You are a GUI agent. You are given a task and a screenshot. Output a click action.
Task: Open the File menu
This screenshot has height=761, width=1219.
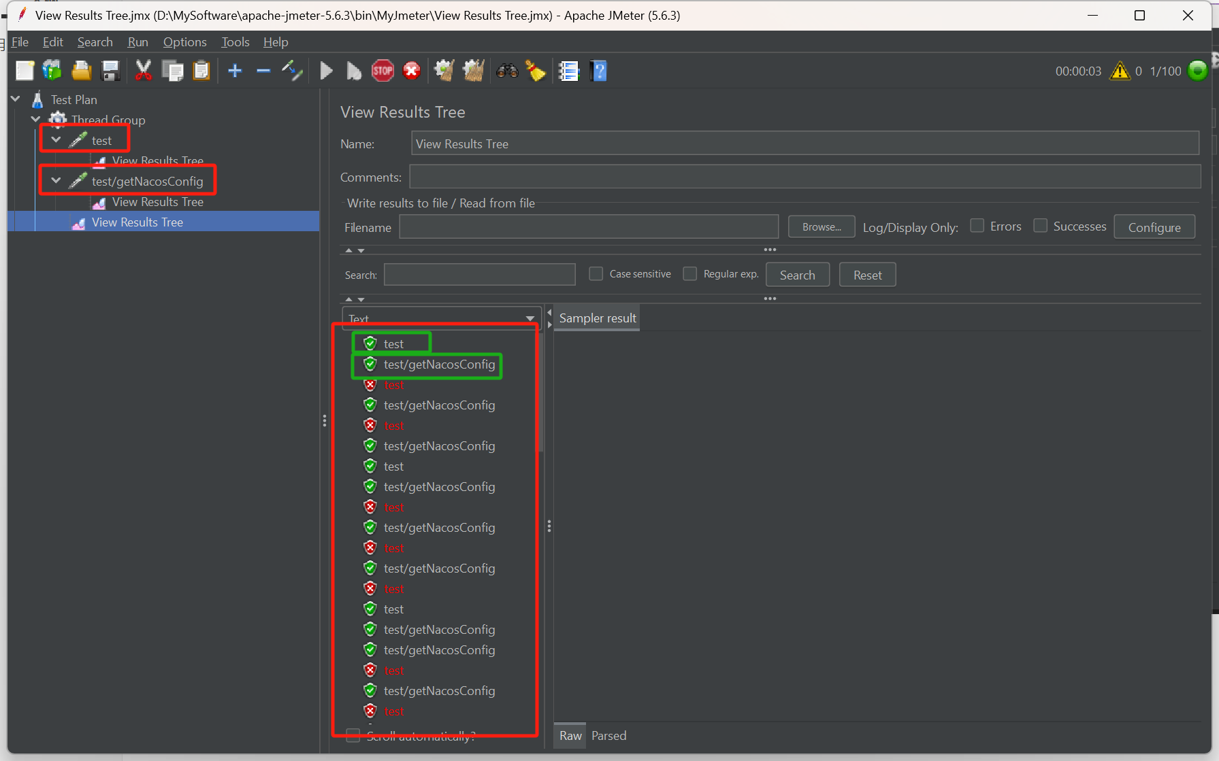[20, 42]
